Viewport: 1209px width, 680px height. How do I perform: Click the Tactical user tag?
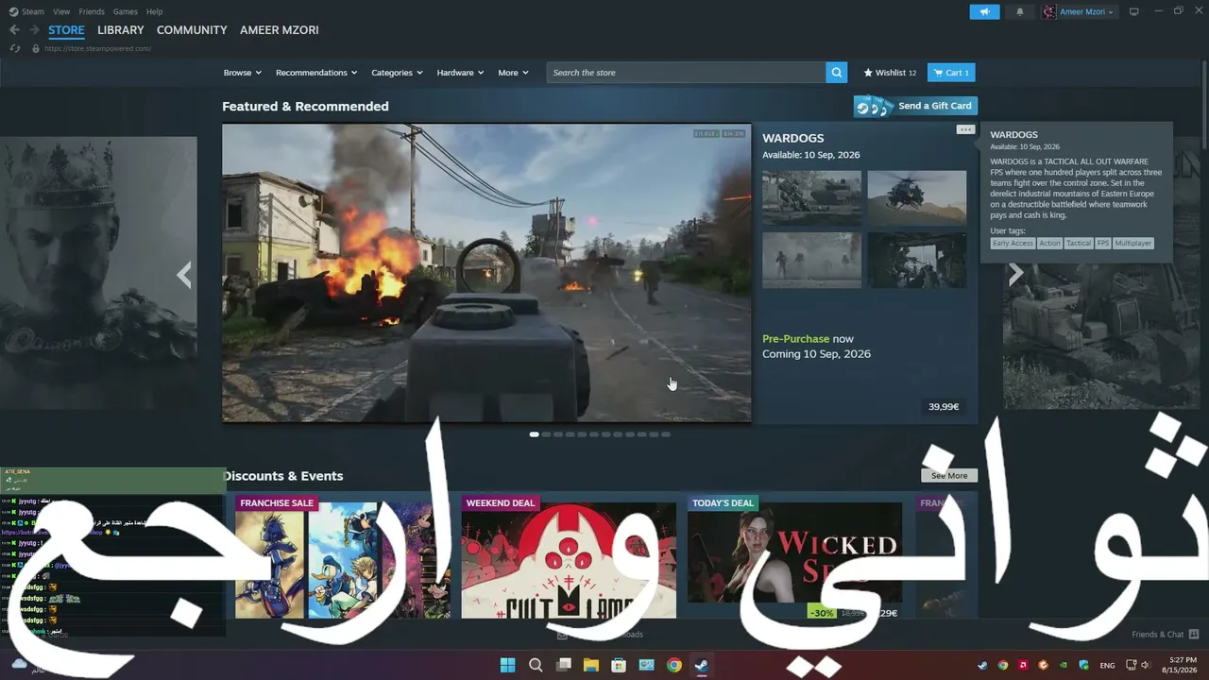1078,244
